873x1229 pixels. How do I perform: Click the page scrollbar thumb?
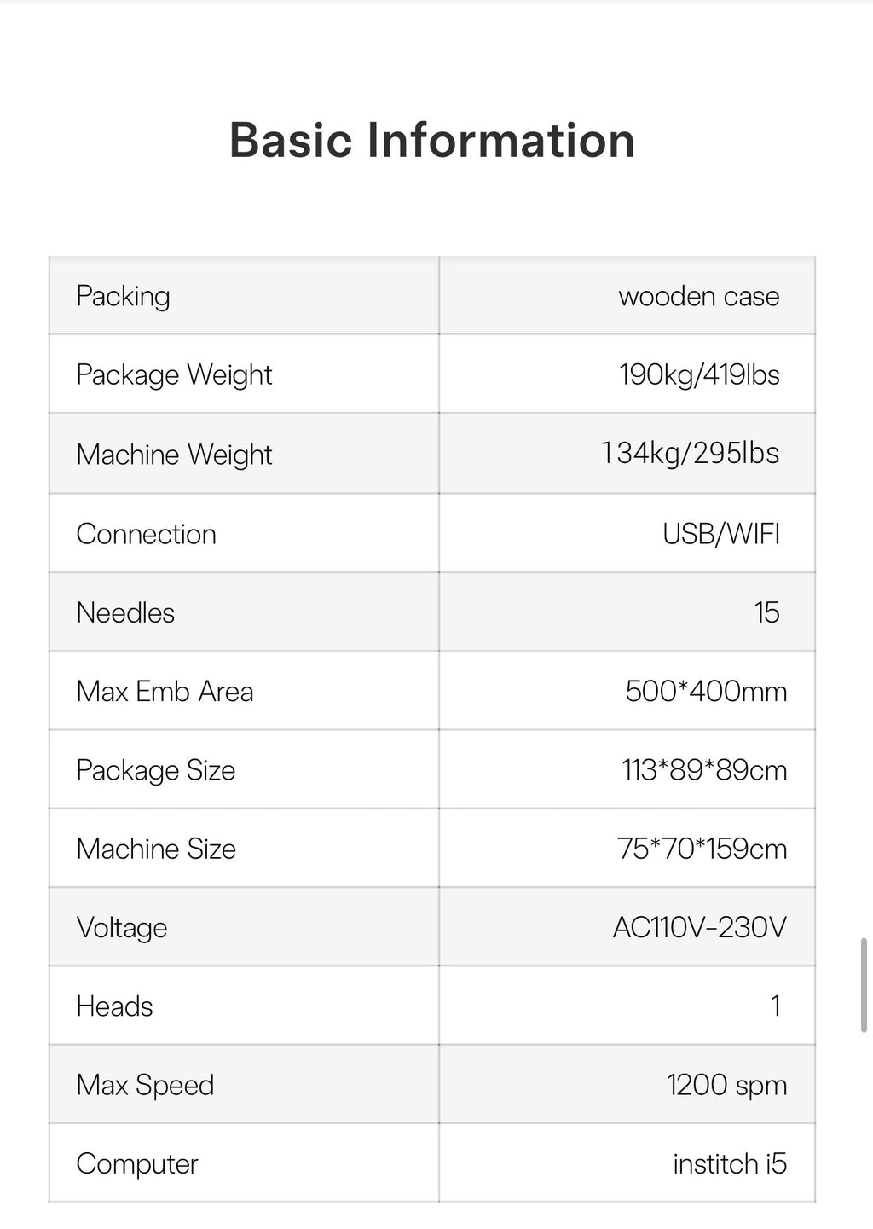[864, 984]
